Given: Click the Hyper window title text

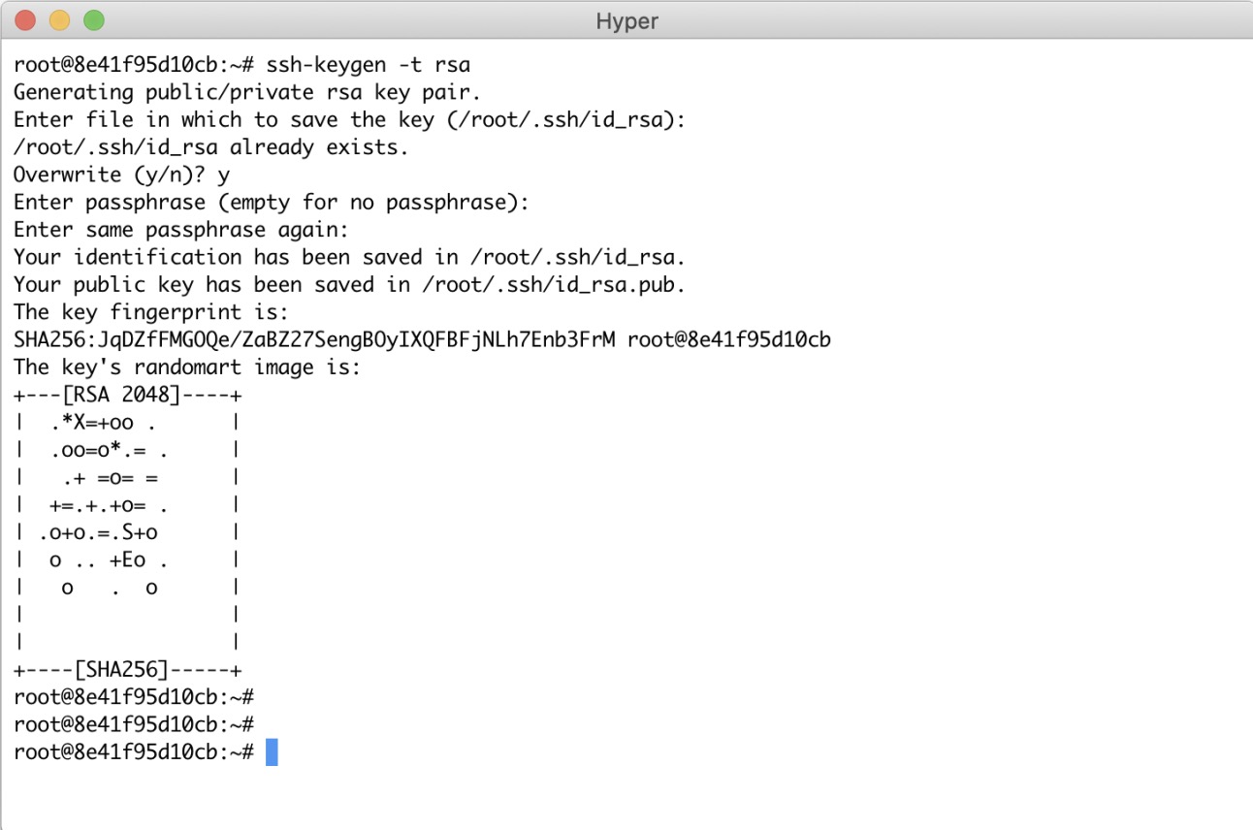Looking at the screenshot, I should pyautogui.click(x=627, y=21).
